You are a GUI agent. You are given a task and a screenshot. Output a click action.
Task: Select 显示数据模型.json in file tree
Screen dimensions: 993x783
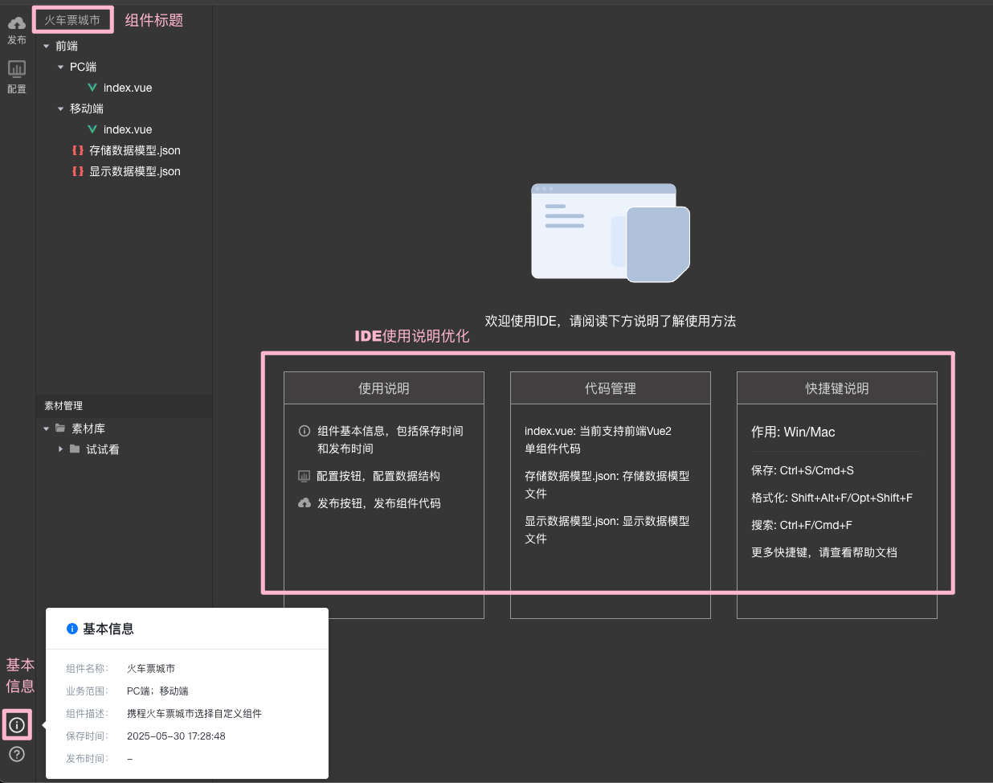click(x=134, y=171)
